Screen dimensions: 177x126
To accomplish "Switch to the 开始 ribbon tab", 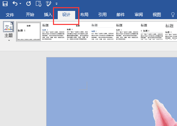I will point(30,15).
